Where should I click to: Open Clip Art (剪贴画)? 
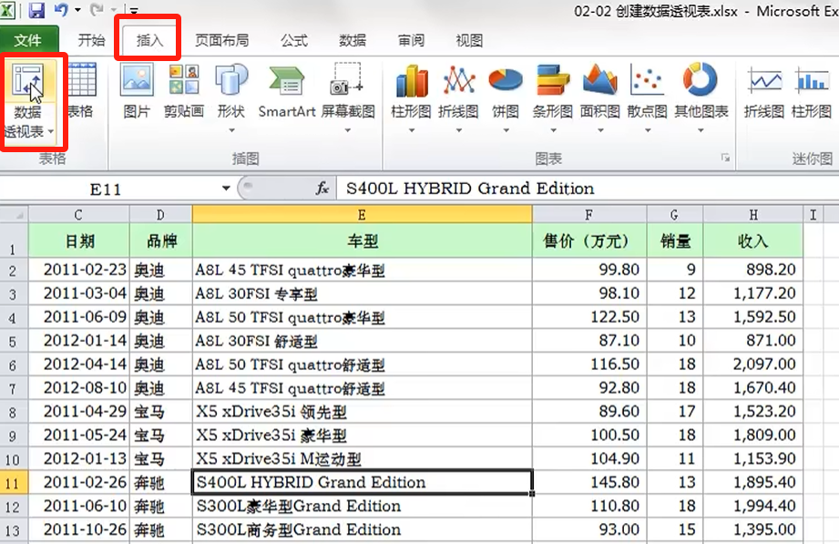pyautogui.click(x=183, y=89)
